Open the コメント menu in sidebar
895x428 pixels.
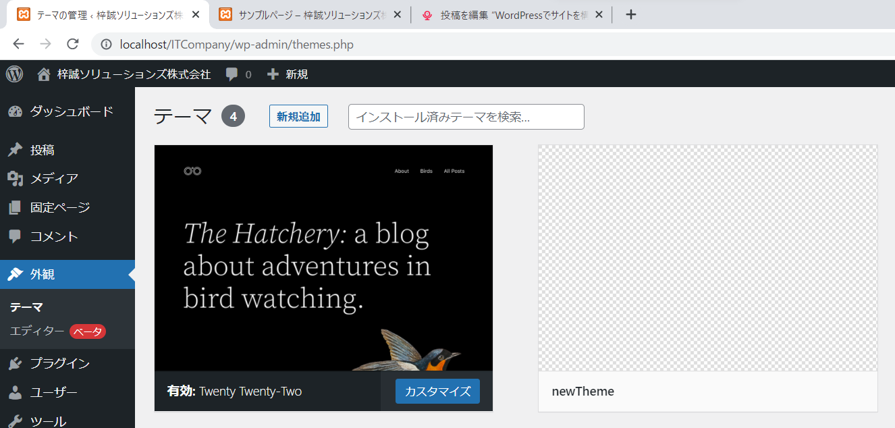pyautogui.click(x=54, y=237)
